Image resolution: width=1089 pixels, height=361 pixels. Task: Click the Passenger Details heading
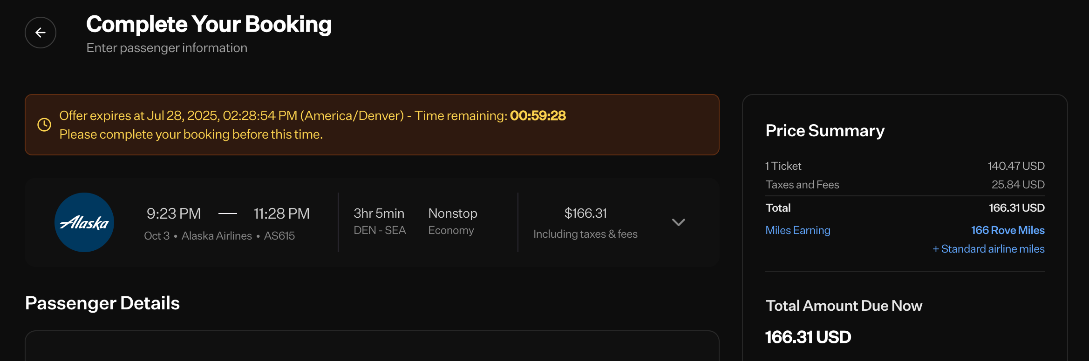click(102, 303)
